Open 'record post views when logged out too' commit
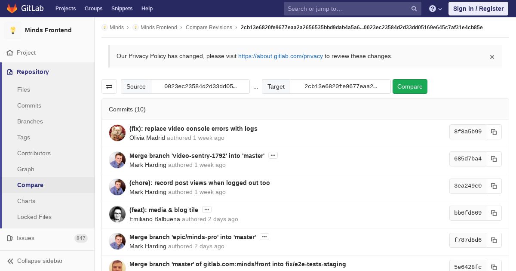Image resolution: width=516 pixels, height=271 pixels. tap(200, 183)
